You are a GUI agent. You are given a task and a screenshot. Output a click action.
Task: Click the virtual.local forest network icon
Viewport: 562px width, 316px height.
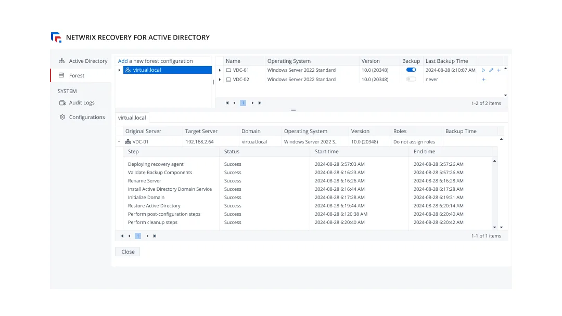click(128, 70)
